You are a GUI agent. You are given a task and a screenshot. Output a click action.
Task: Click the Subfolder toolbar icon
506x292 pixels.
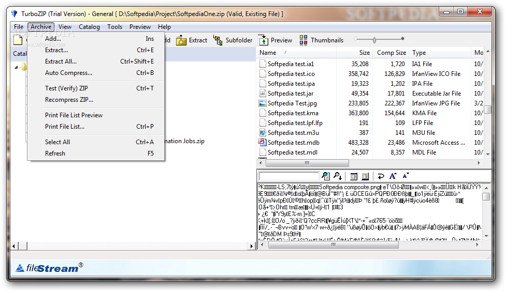218,40
